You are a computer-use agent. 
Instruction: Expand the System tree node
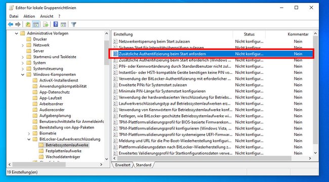23,63
